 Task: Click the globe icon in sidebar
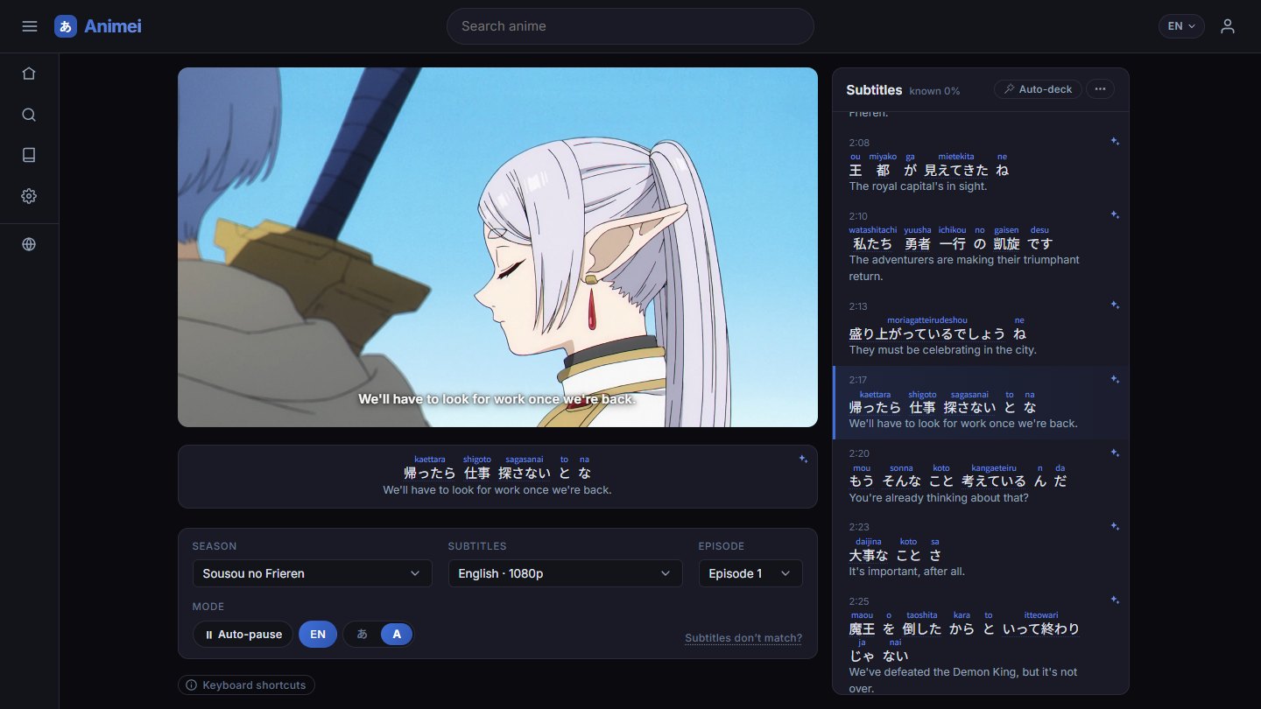29,244
